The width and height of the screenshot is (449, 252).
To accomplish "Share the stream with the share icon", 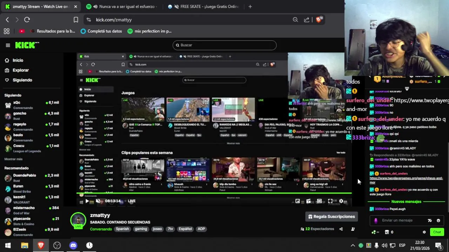I will coord(341,229).
